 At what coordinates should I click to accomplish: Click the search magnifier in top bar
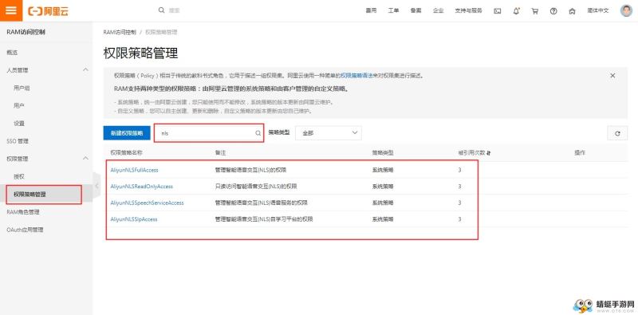[x=162, y=10]
